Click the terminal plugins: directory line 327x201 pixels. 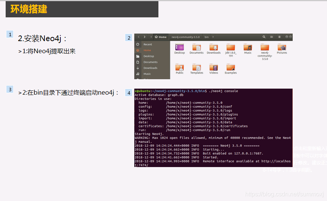pyautogui.click(x=188, y=115)
